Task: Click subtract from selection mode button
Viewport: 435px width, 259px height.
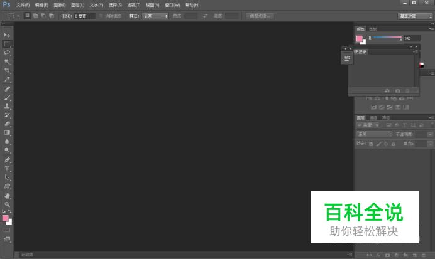Action: point(43,16)
